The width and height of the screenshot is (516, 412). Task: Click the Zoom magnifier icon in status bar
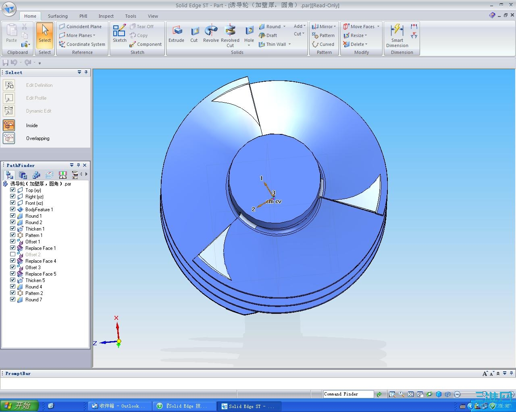(402, 394)
